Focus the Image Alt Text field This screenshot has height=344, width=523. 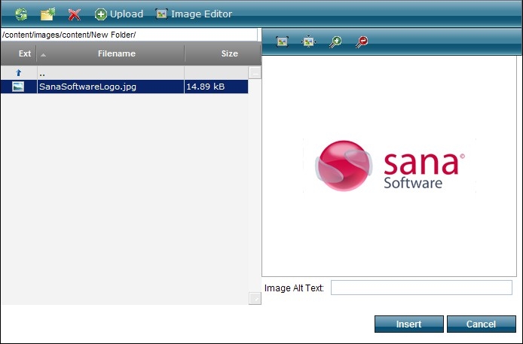pos(421,288)
